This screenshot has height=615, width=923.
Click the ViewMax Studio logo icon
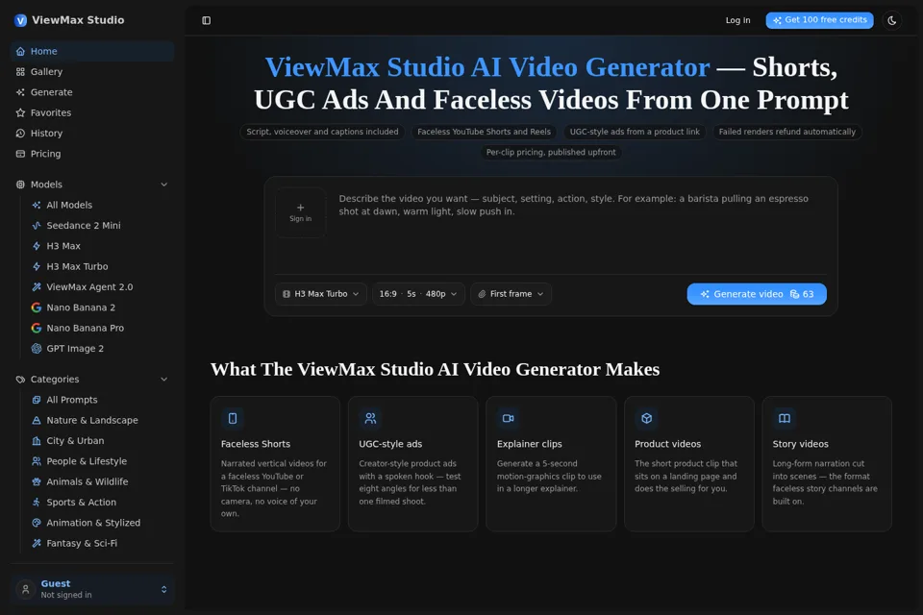point(20,20)
